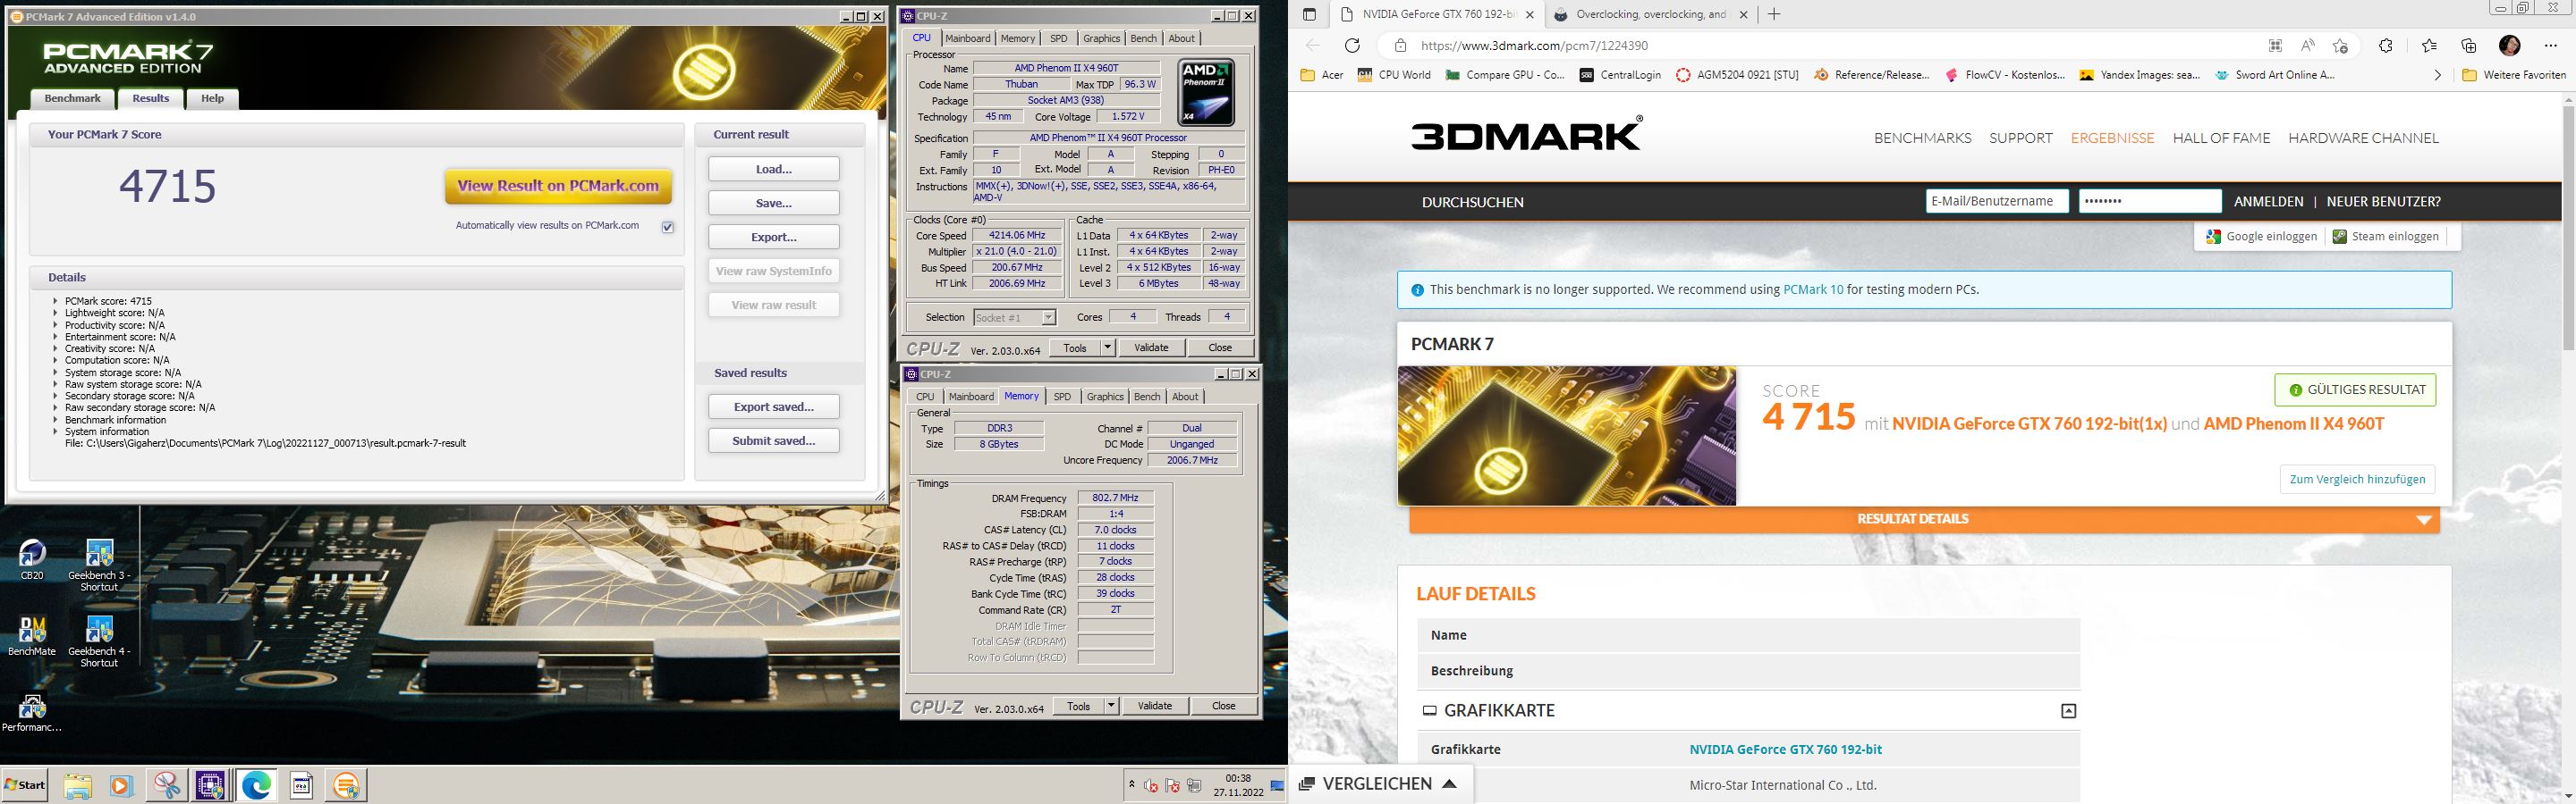Open Collections in Edge toolbar
This screenshot has height=804, width=2576.
point(2469,46)
